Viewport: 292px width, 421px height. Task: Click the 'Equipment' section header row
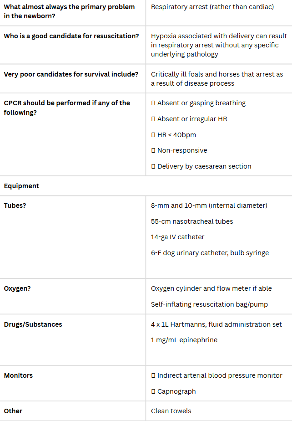(x=21, y=186)
